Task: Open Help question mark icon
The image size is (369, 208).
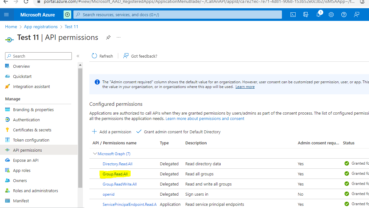Action: pyautogui.click(x=344, y=15)
